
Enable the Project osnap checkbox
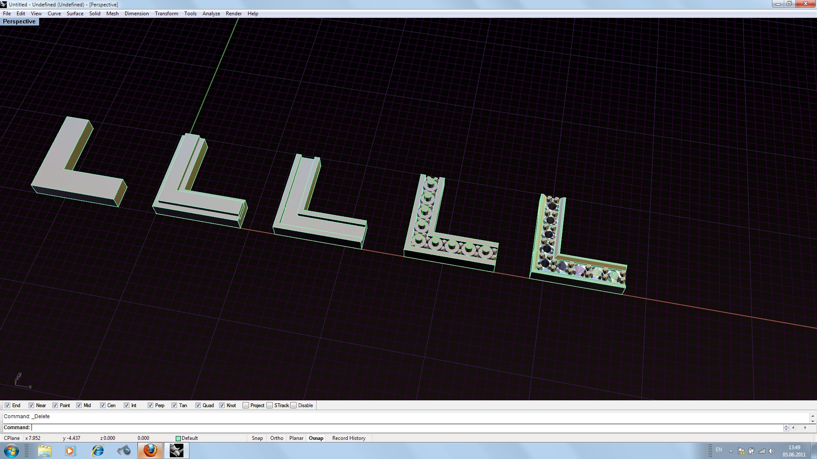(246, 405)
